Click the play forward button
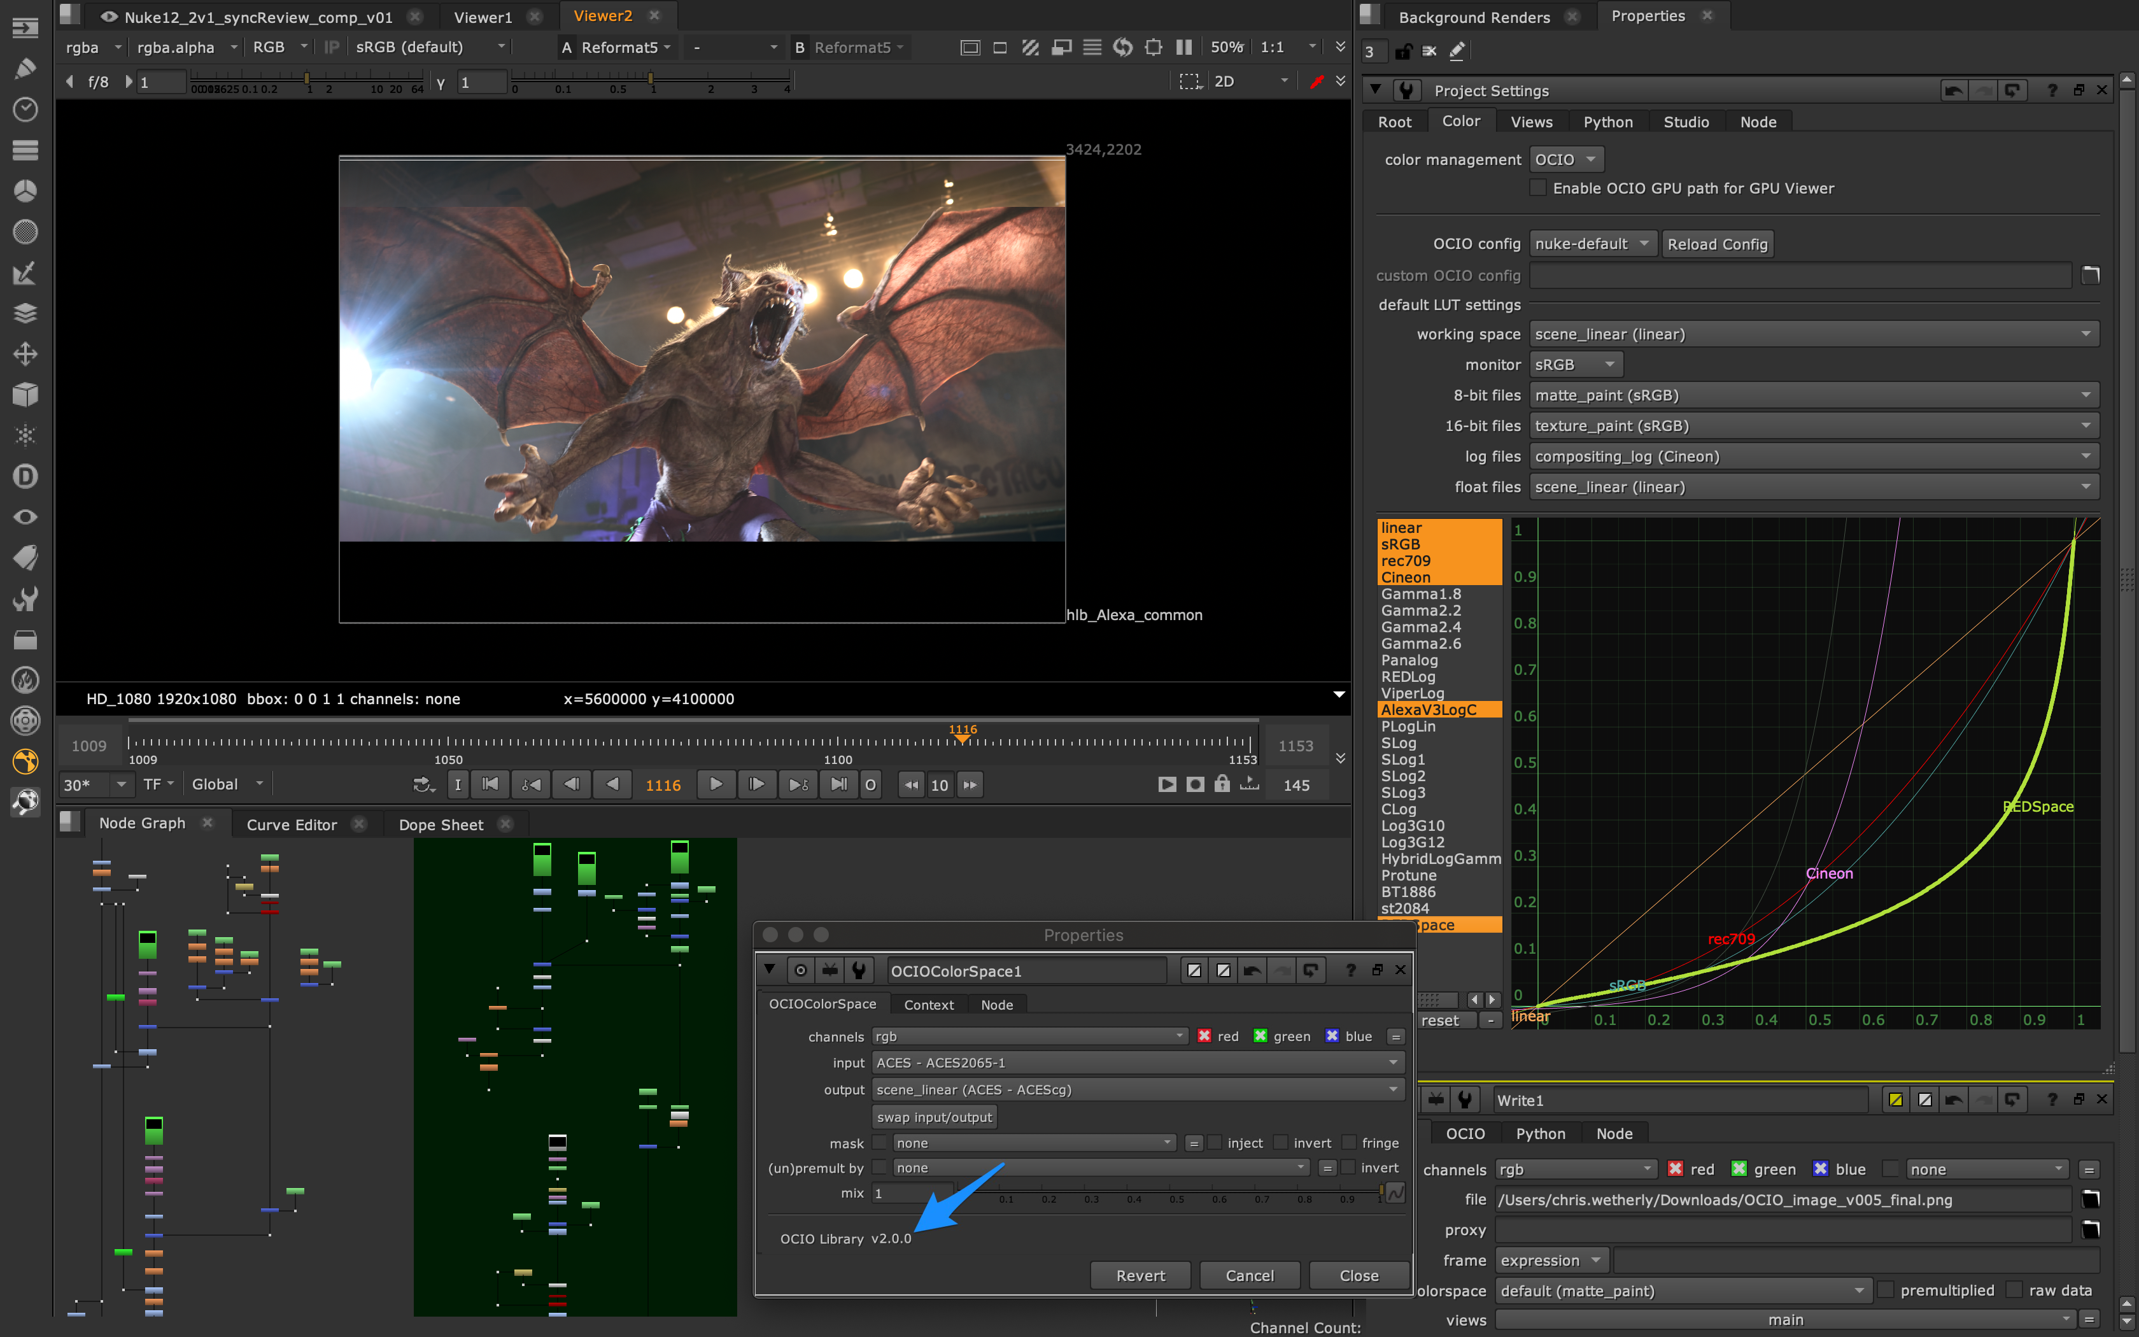Viewport: 2139px width, 1337px height. click(715, 784)
